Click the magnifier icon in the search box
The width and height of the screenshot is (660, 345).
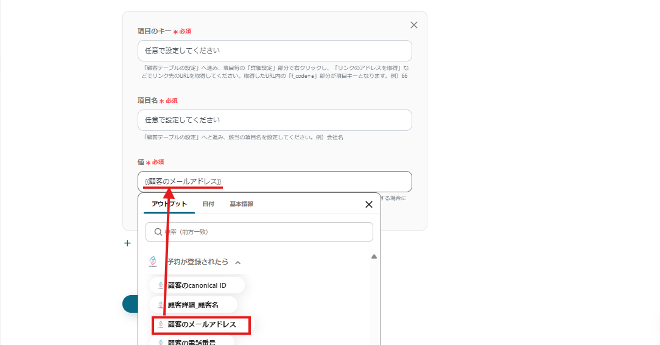(x=158, y=232)
